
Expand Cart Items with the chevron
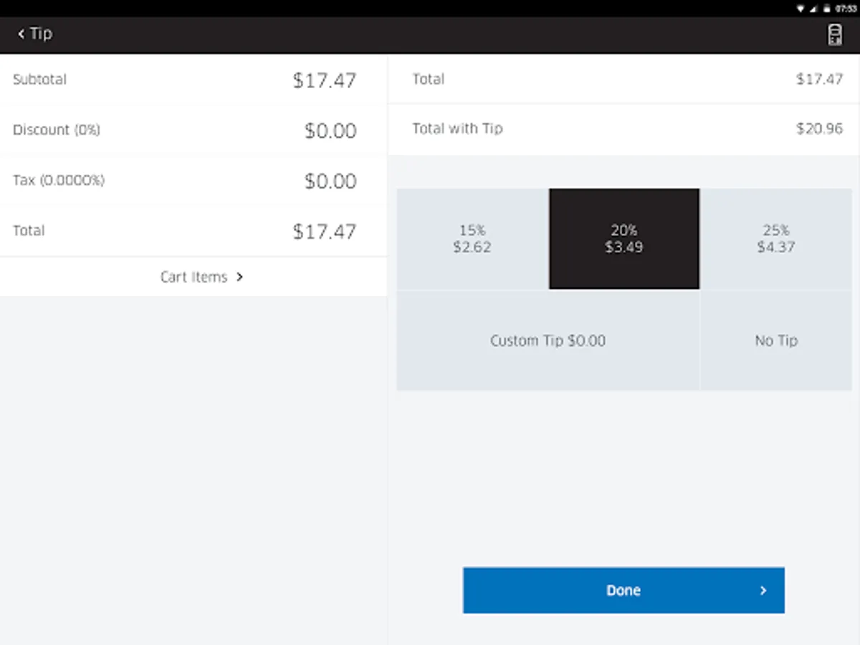[x=239, y=277]
